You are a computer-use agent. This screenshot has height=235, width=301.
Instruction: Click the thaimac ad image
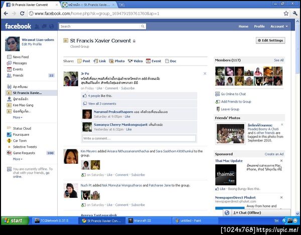(226, 174)
